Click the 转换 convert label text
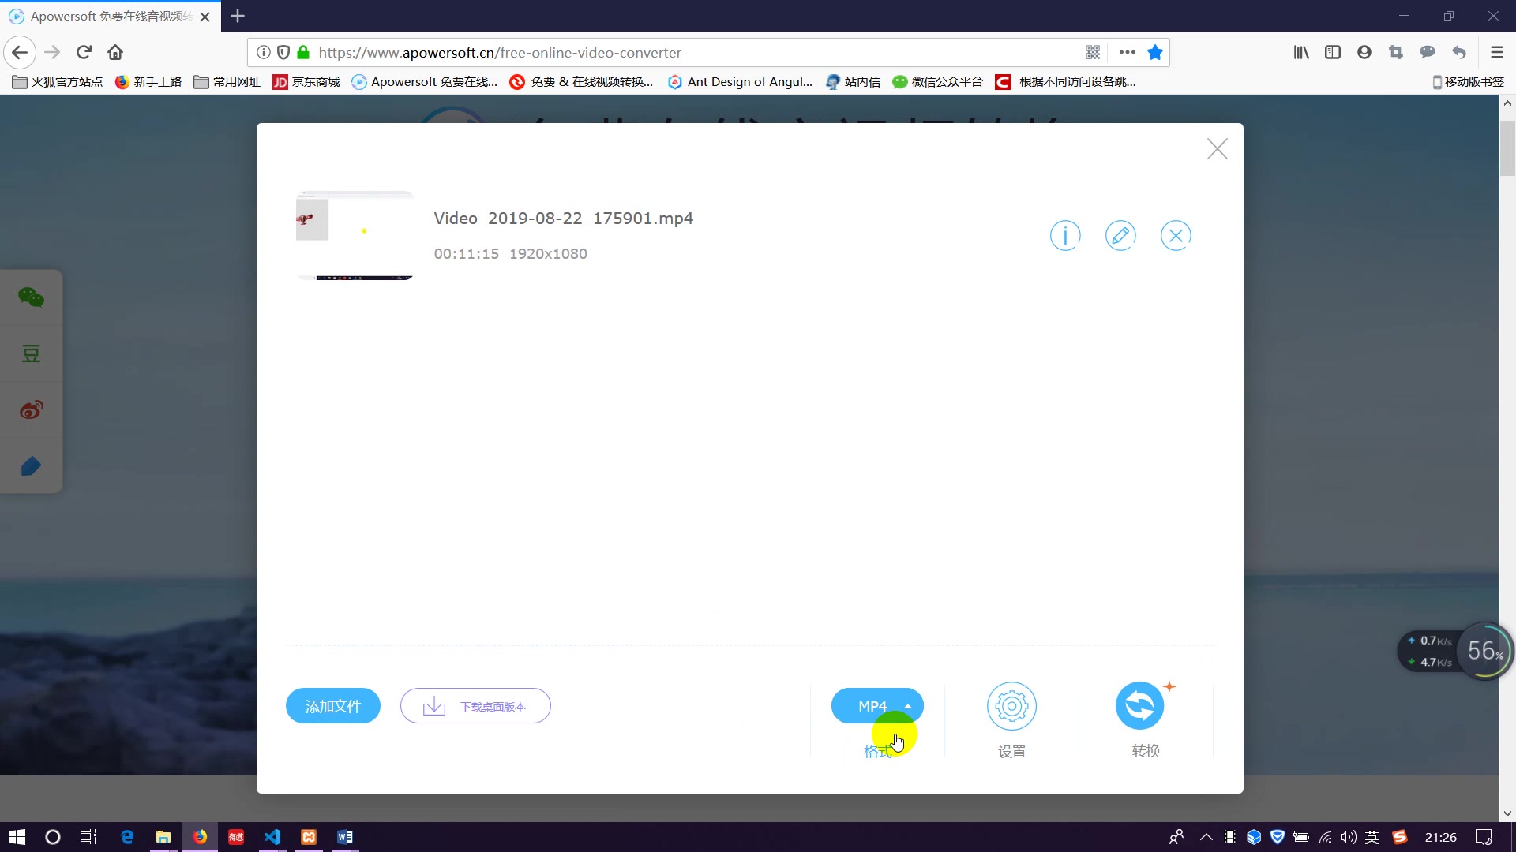This screenshot has height=852, width=1516. tap(1146, 751)
